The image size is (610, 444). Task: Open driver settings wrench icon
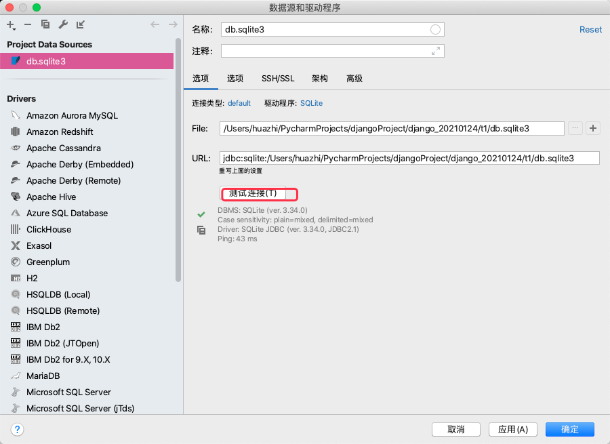click(x=63, y=24)
